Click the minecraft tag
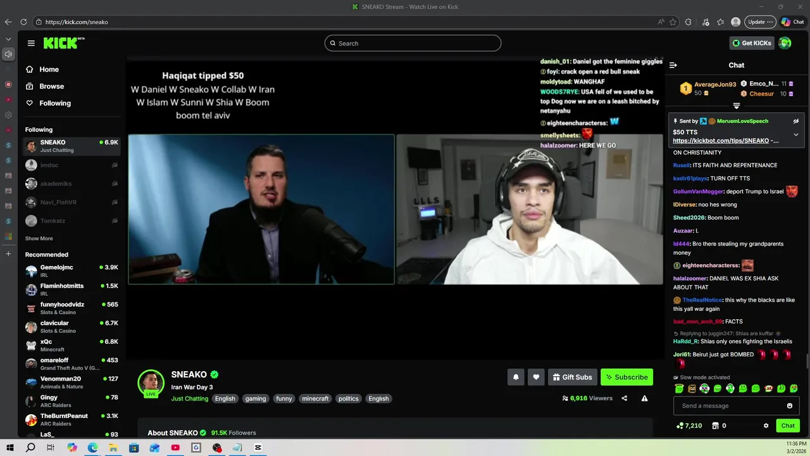This screenshot has width=810, height=456. 315,398
